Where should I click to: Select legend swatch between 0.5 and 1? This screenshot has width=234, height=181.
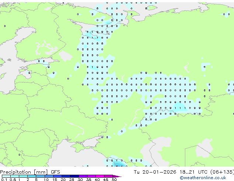click(15, 176)
